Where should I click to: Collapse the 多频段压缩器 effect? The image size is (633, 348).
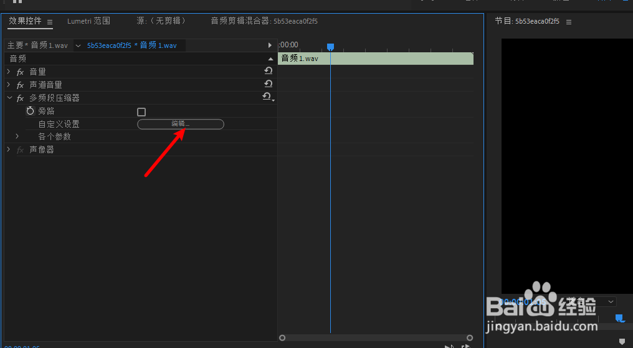tap(9, 98)
